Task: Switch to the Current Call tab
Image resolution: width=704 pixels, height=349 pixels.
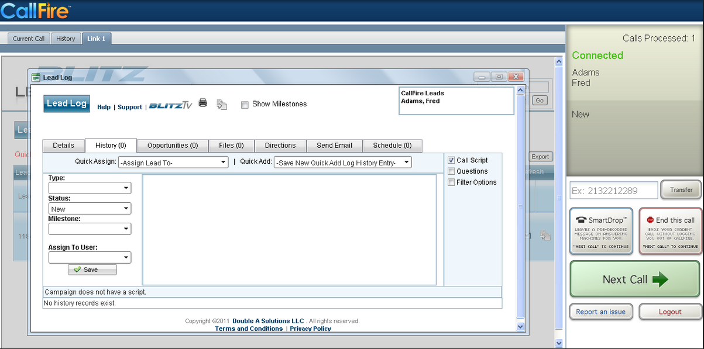Action: 29,39
